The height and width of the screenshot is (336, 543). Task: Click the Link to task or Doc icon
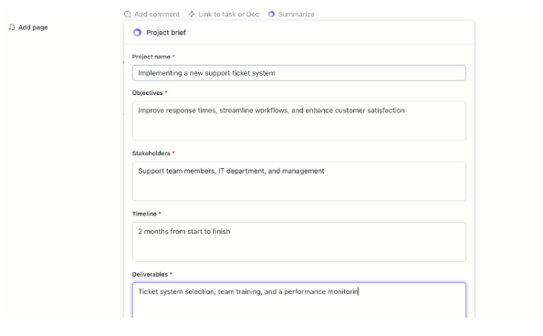[x=192, y=15]
